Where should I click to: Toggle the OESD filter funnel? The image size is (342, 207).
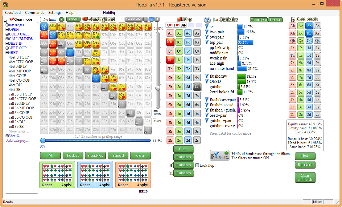click(207, 81)
